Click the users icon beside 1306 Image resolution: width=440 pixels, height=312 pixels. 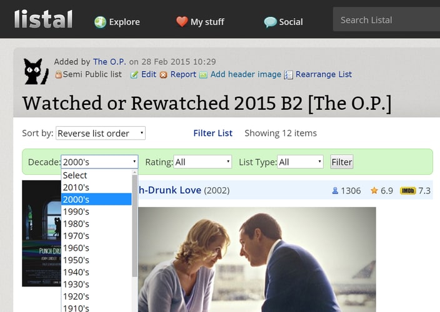[x=335, y=191]
